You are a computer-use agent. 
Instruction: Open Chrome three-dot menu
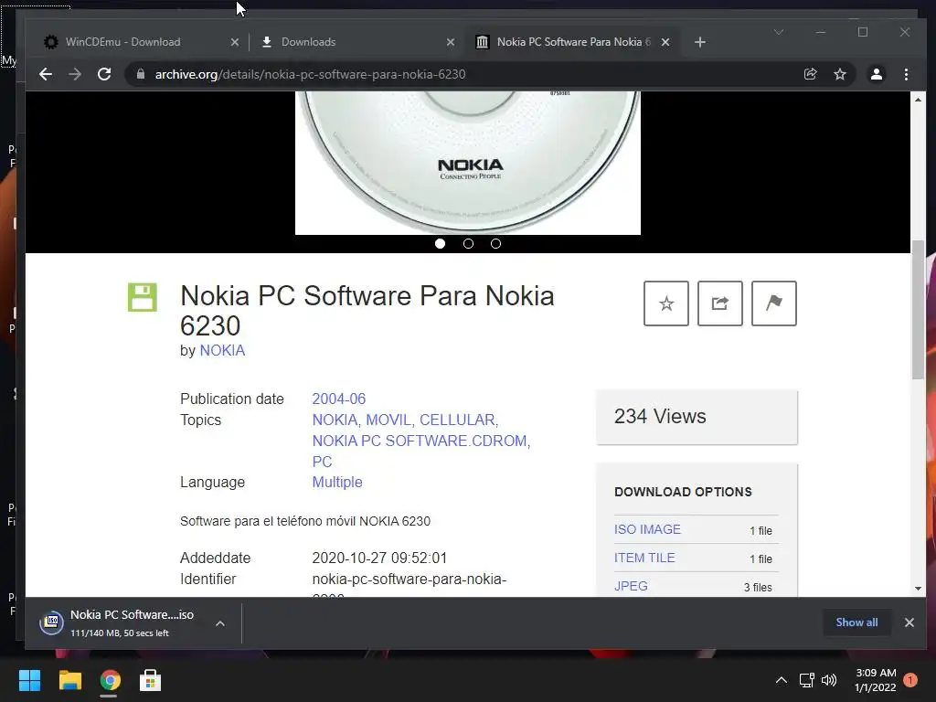(906, 74)
